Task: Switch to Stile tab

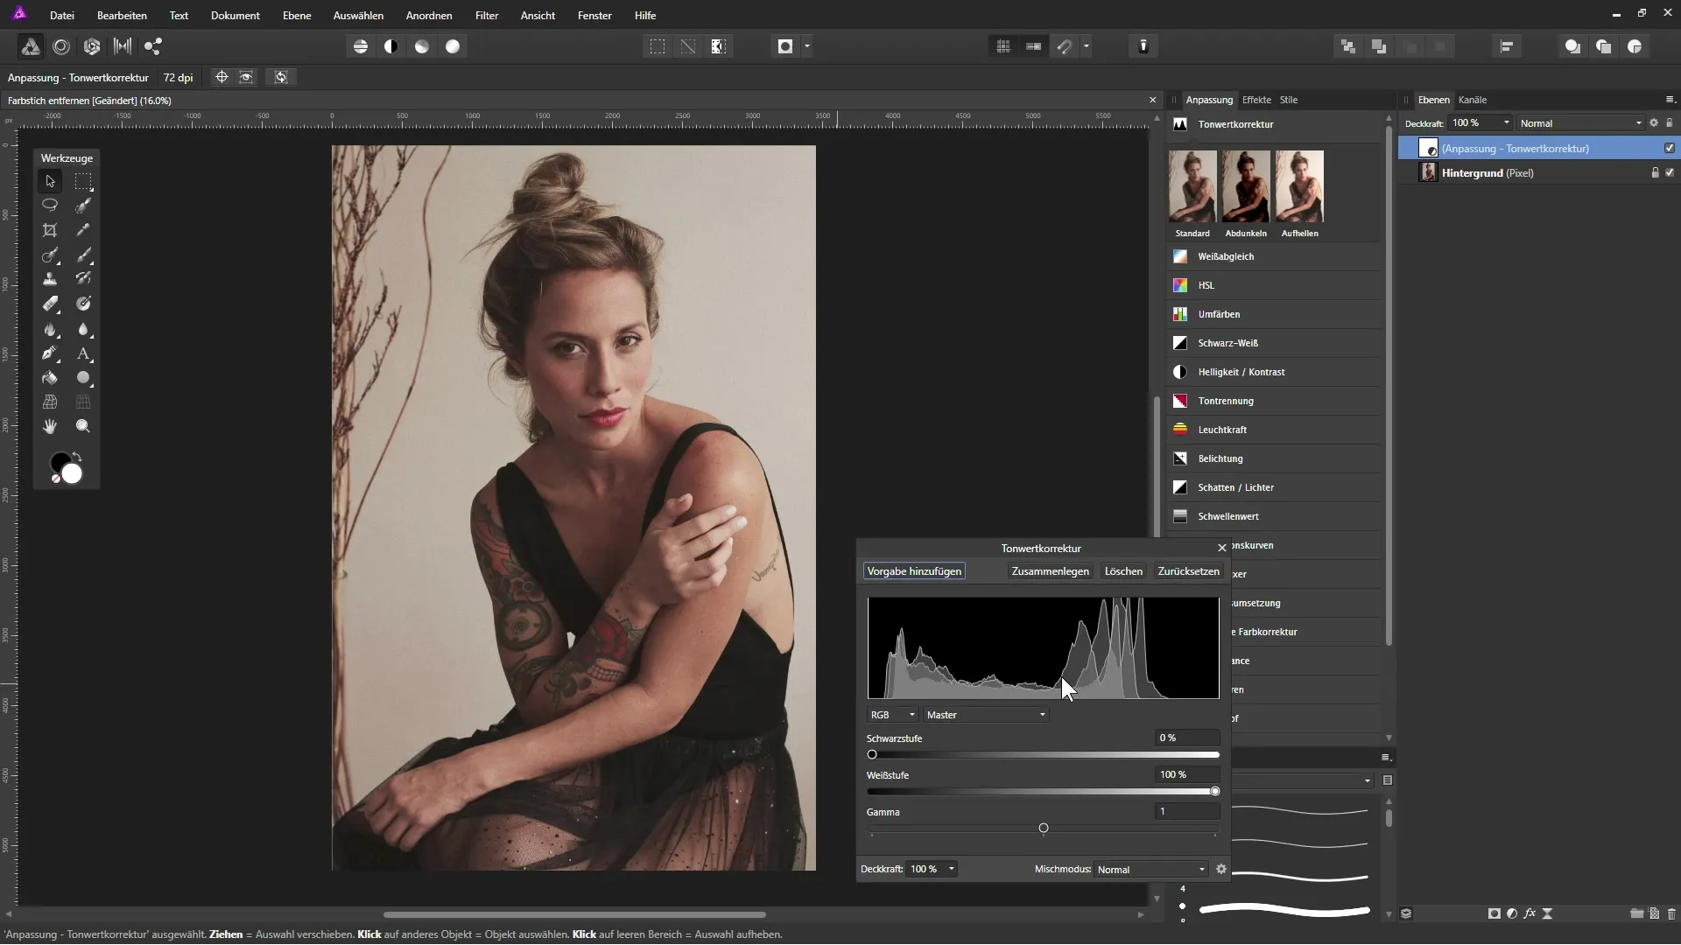Action: pos(1289,100)
